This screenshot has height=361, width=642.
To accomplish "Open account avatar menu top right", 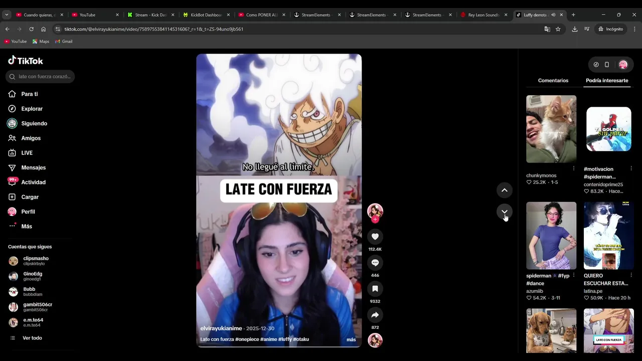I will [623, 65].
